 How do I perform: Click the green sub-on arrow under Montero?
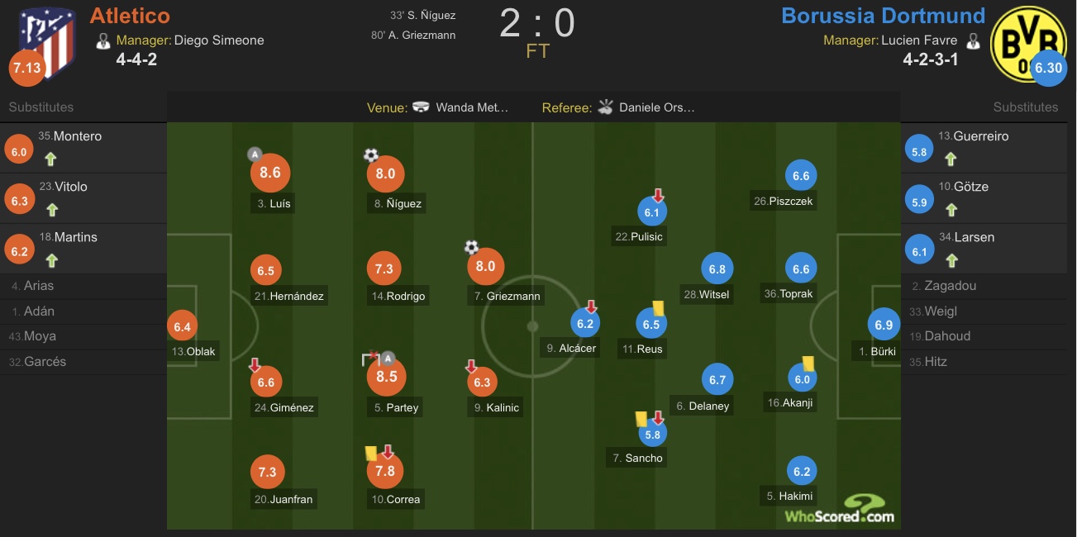pyautogui.click(x=50, y=160)
